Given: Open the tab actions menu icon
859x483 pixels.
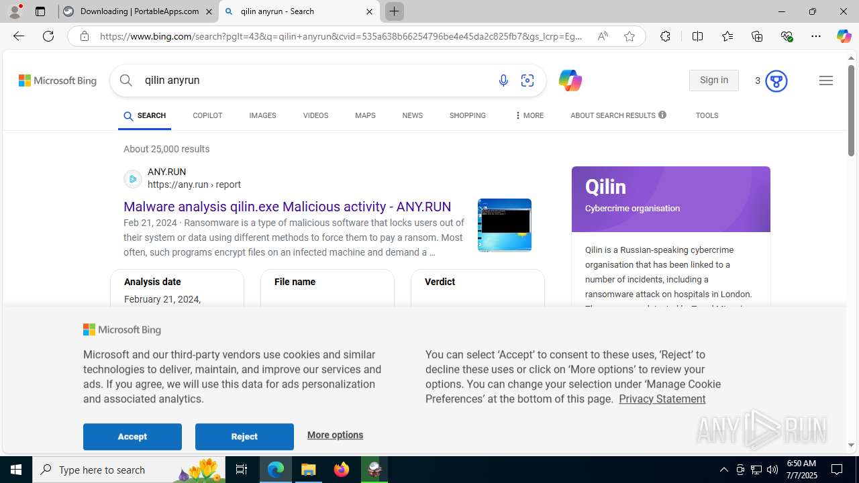Looking at the screenshot, I should (40, 11).
